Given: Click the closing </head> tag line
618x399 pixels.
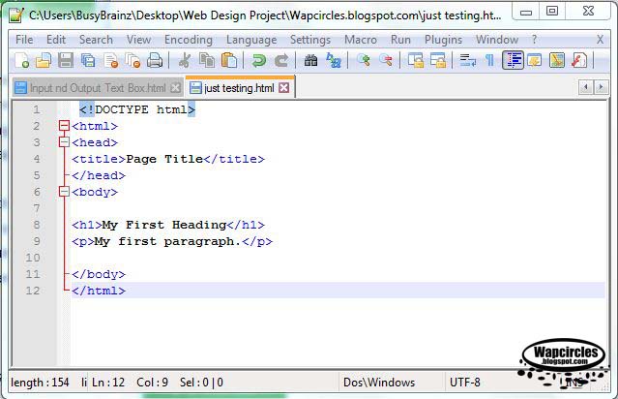Looking at the screenshot, I should point(99,175).
